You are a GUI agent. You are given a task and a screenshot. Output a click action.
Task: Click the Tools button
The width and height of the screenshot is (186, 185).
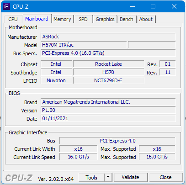91,177
